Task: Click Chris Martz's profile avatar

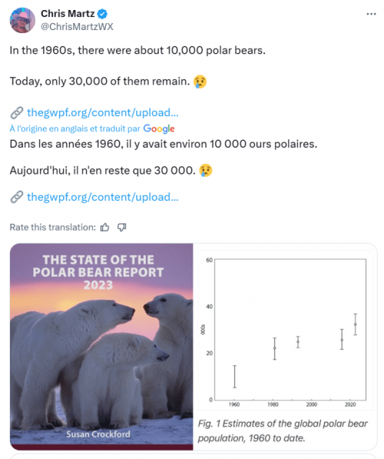Action: click(x=22, y=20)
